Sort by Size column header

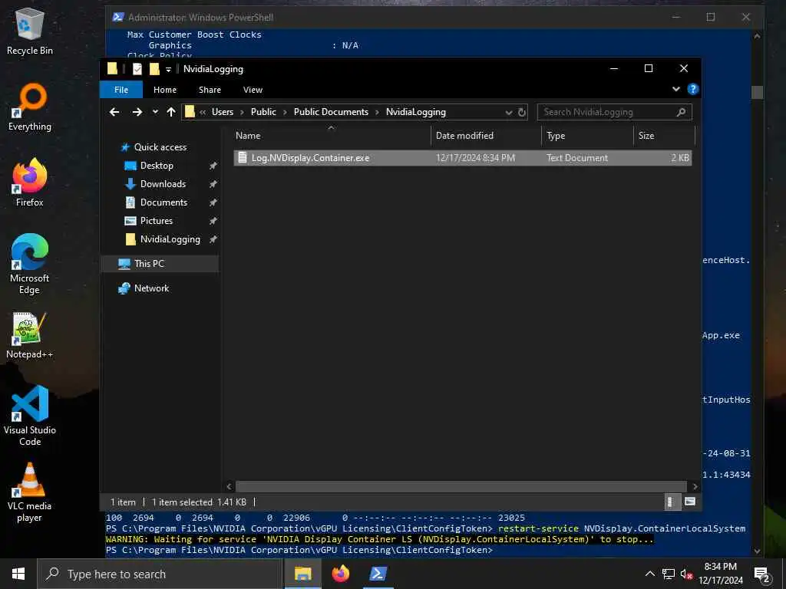pyautogui.click(x=664, y=136)
